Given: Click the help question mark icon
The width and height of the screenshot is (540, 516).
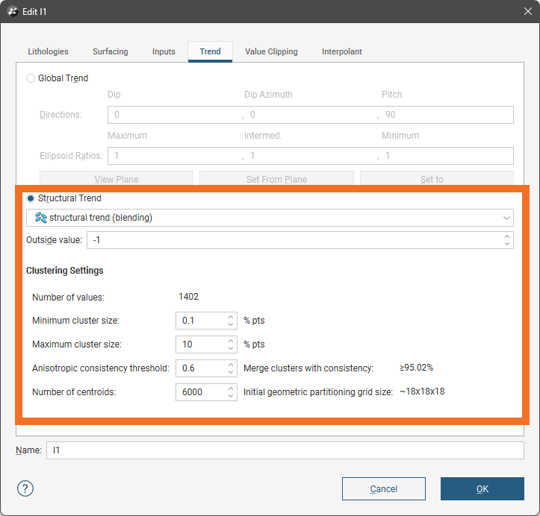Looking at the screenshot, I should click(x=25, y=488).
